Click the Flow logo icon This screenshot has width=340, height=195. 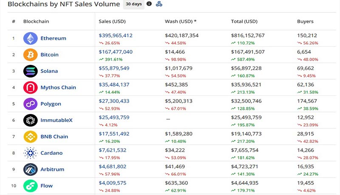[x=30, y=186]
